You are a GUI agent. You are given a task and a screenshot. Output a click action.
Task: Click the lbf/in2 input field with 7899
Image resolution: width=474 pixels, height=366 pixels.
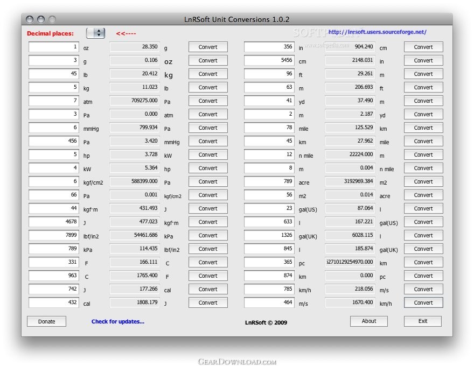coord(54,235)
